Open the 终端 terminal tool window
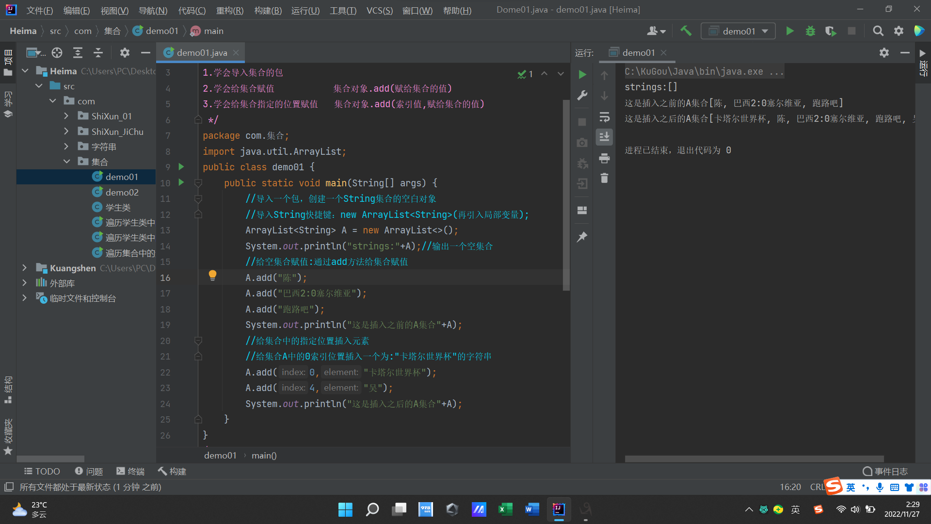Image resolution: width=931 pixels, height=524 pixels. [x=130, y=471]
